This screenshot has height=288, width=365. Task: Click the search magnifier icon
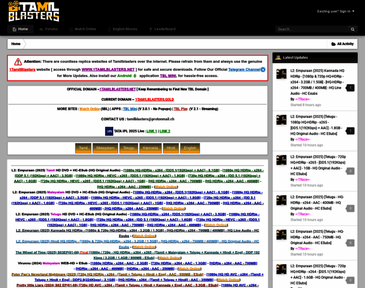coord(353,29)
